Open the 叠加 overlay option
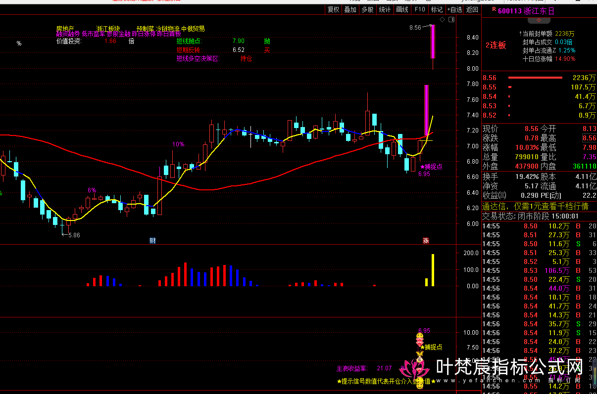Screen dimensions: 597x394 [350, 9]
